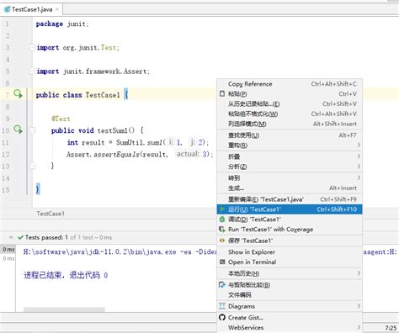The width and height of the screenshot is (399, 333).
Task: Choose 重新编译(E) 'TestCase1.java' recompile
Action: [290, 199]
